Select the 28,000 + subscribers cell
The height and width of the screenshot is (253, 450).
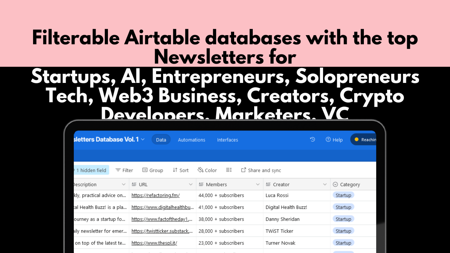pyautogui.click(x=230, y=231)
